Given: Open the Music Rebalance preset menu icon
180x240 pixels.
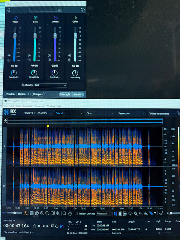Looking at the screenshot, I should coord(59,10).
